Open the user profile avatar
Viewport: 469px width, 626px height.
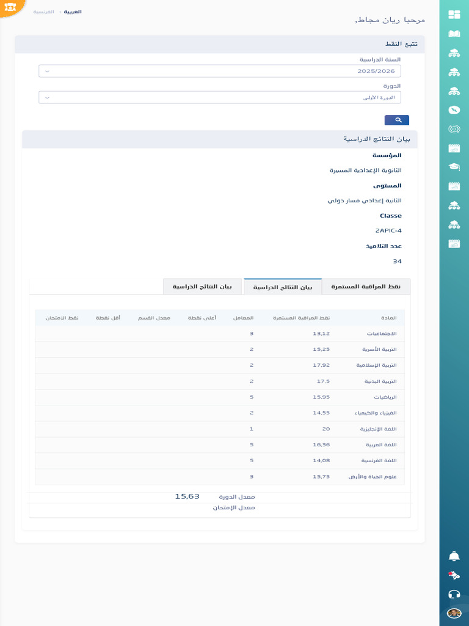click(454, 613)
